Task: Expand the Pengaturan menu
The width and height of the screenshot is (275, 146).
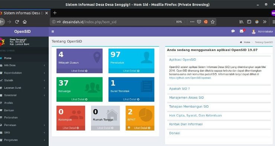Action: (24, 140)
